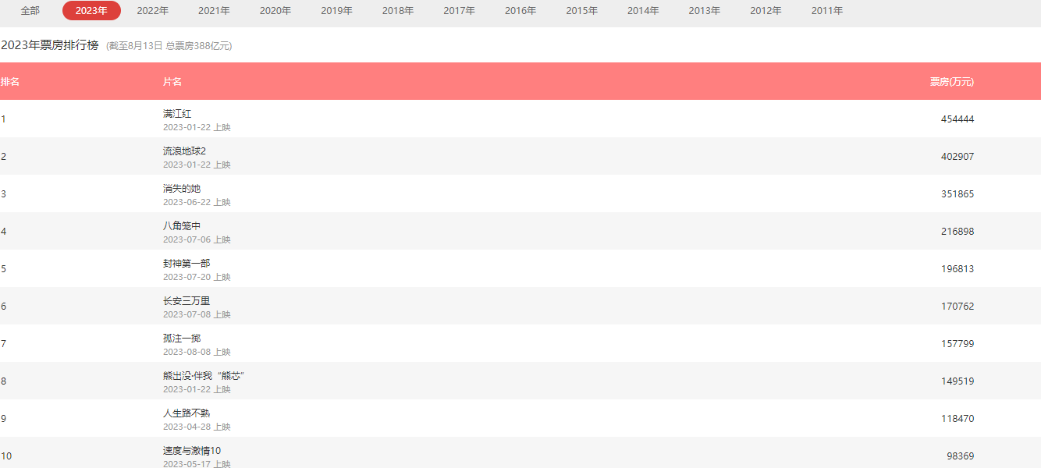The width and height of the screenshot is (1041, 468).
Task: Click the 2023-07-20 上映 release date
Action: [197, 277]
